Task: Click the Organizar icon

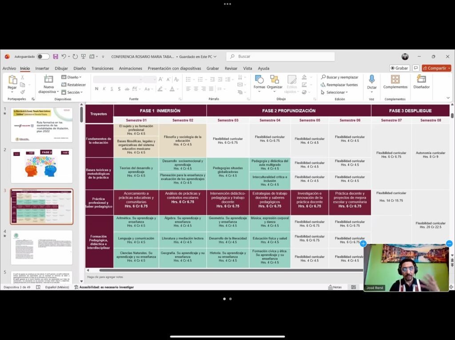Action: click(x=275, y=80)
